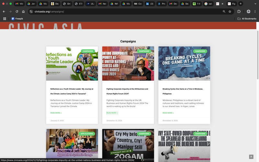259x162 pixels.
Task: Switch to the Drive 'IMC' tab
Action: [114, 4]
